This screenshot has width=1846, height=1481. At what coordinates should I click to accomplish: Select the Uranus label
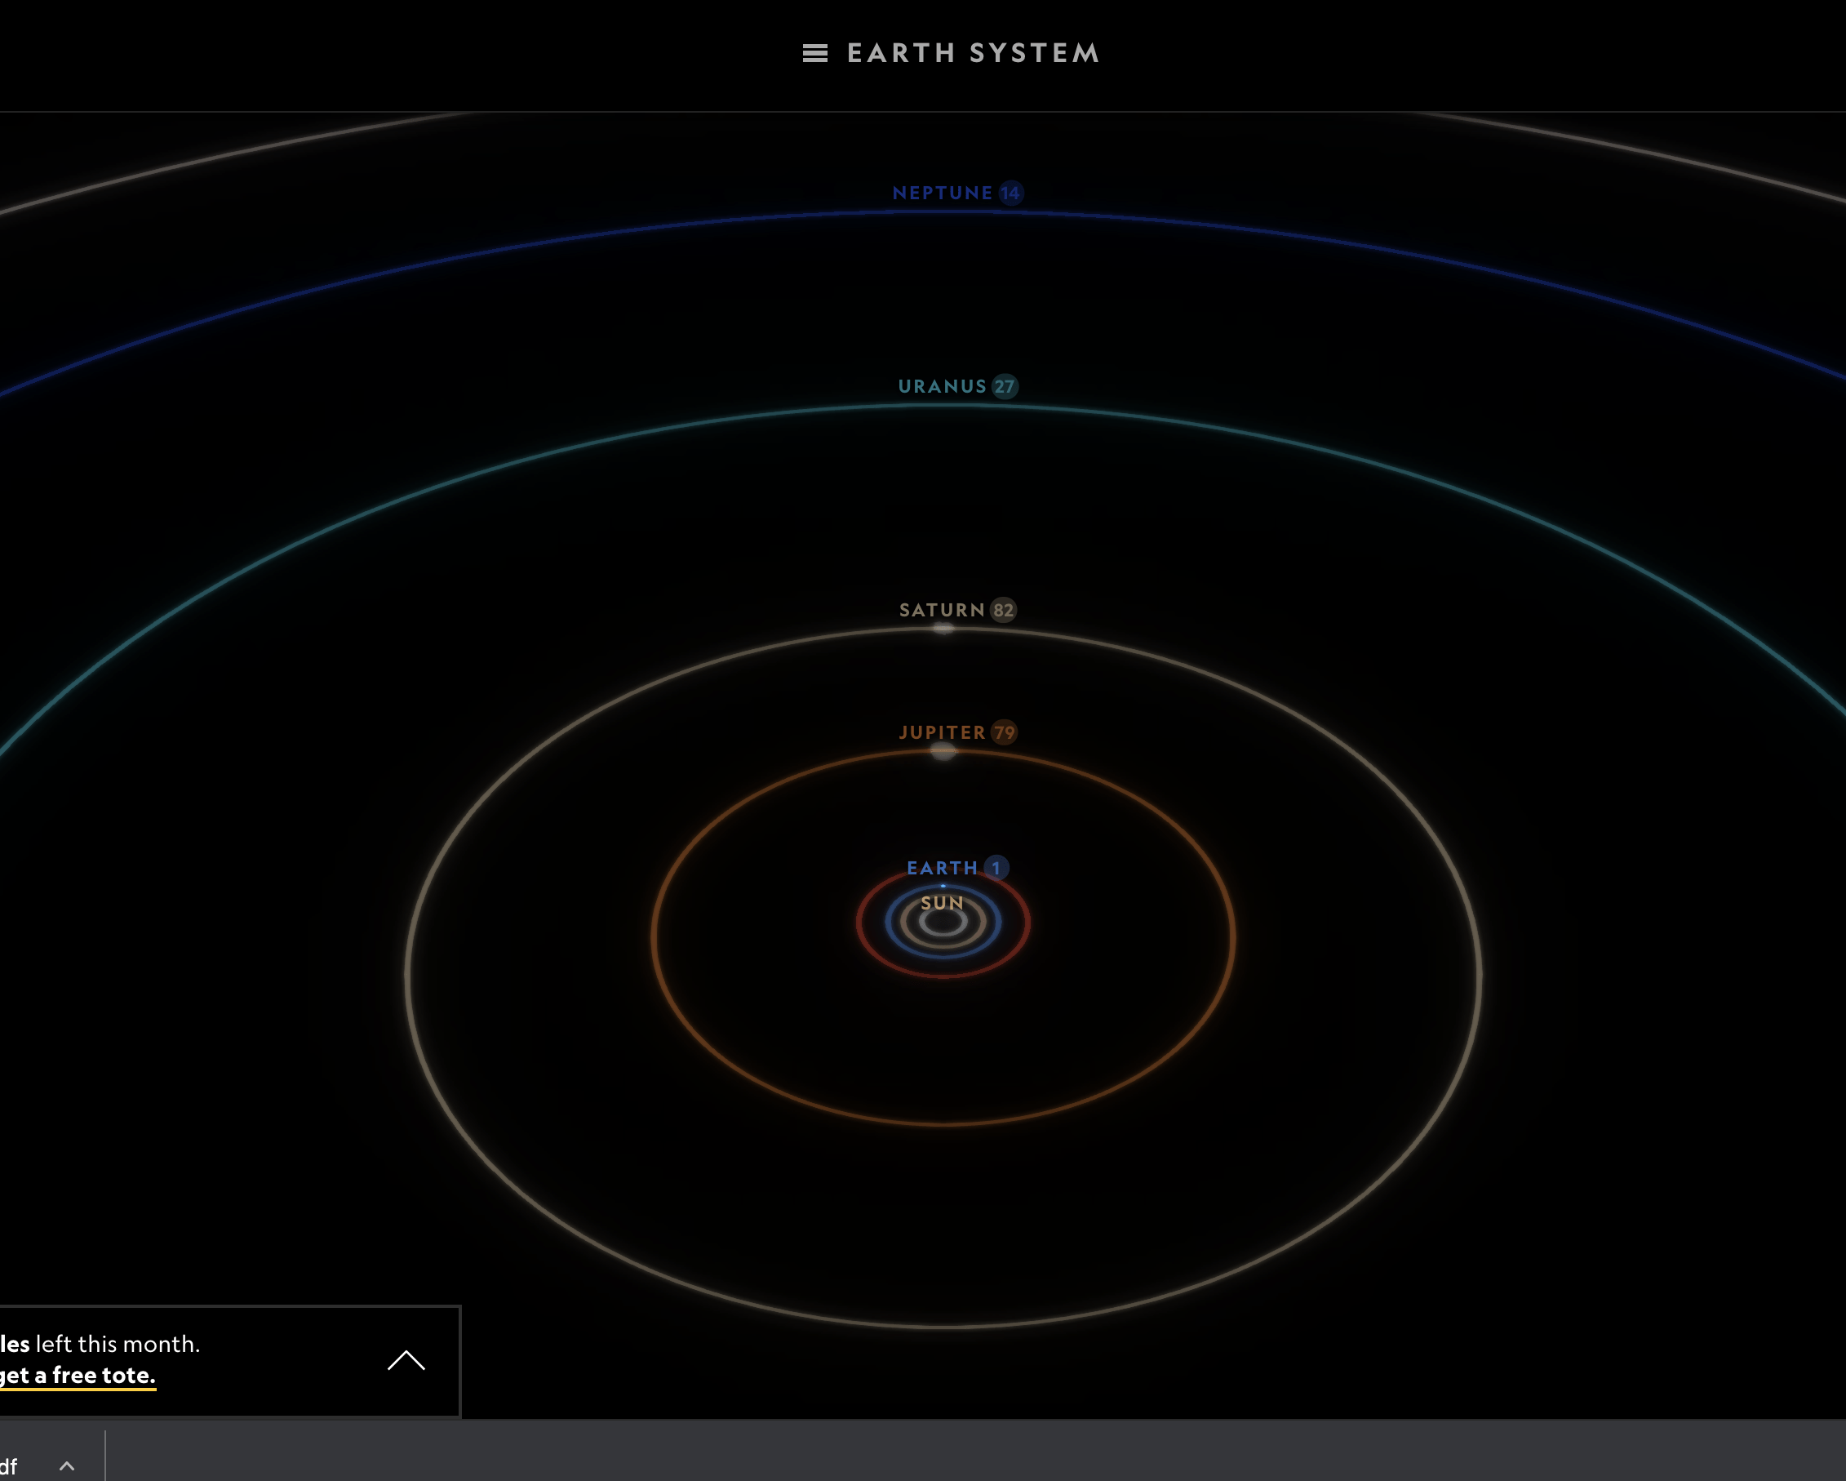(x=942, y=386)
